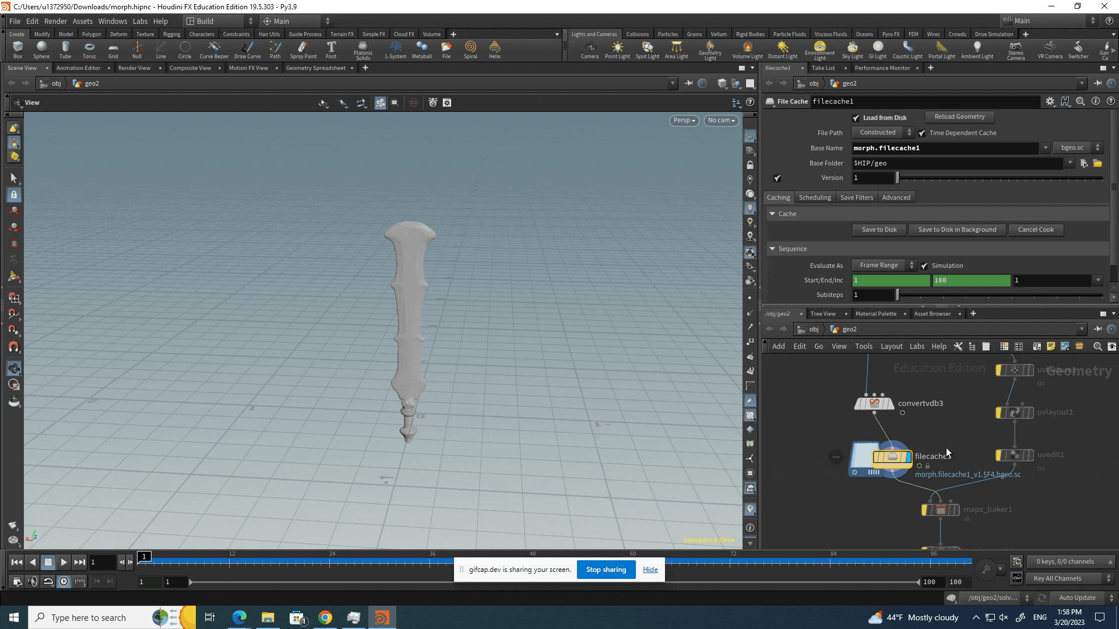Image resolution: width=1119 pixels, height=629 pixels.
Task: Adjust the Substeps slider
Action: pos(1000,295)
